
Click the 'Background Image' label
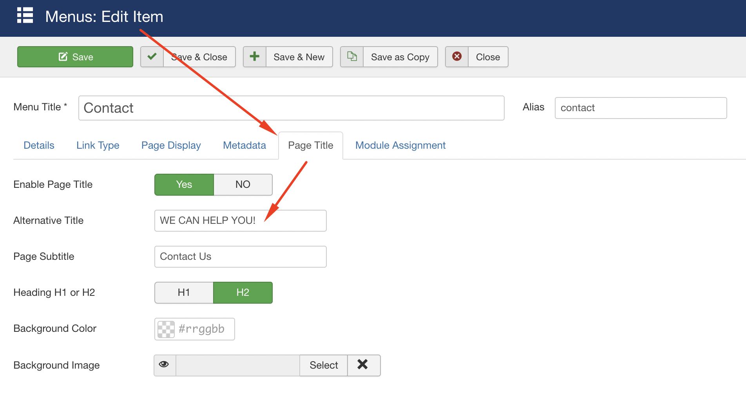pyautogui.click(x=56, y=365)
